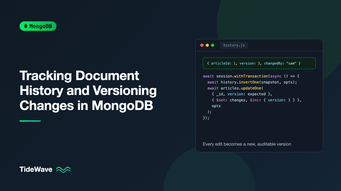Click the yellow minimize dot in code window
The image size is (341, 191).
(x=207, y=45)
